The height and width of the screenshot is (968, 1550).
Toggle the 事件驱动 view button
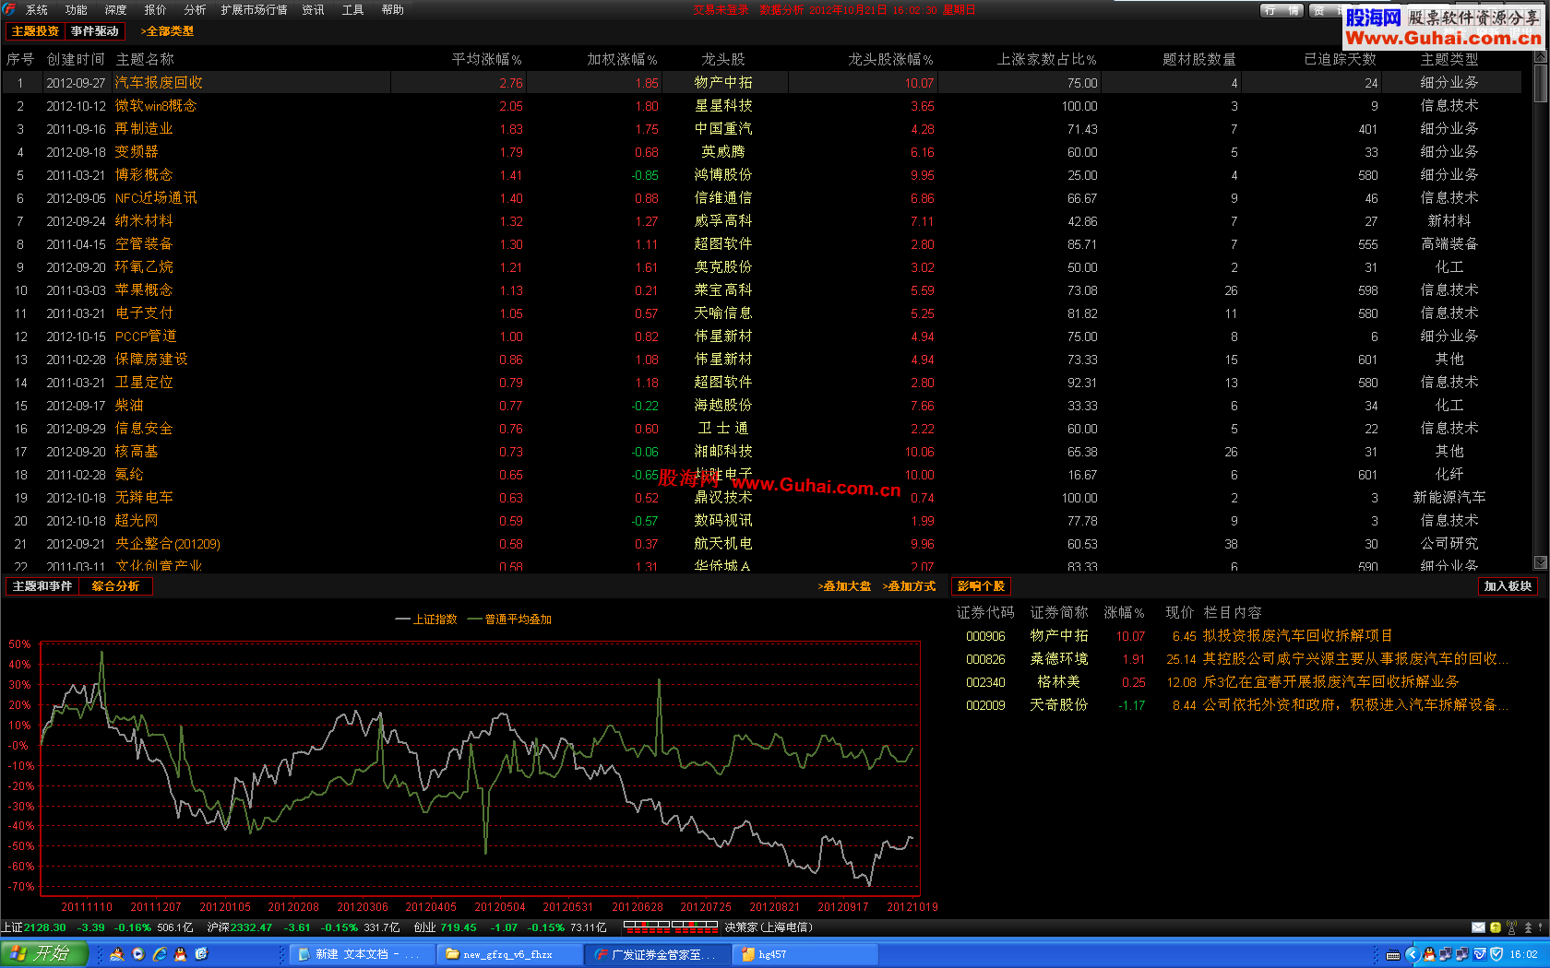95,31
